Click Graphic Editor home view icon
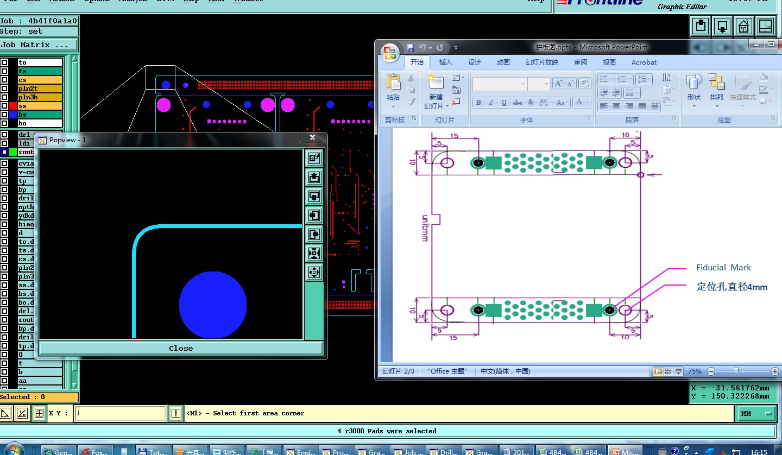This screenshot has height=455, width=782. (x=744, y=26)
